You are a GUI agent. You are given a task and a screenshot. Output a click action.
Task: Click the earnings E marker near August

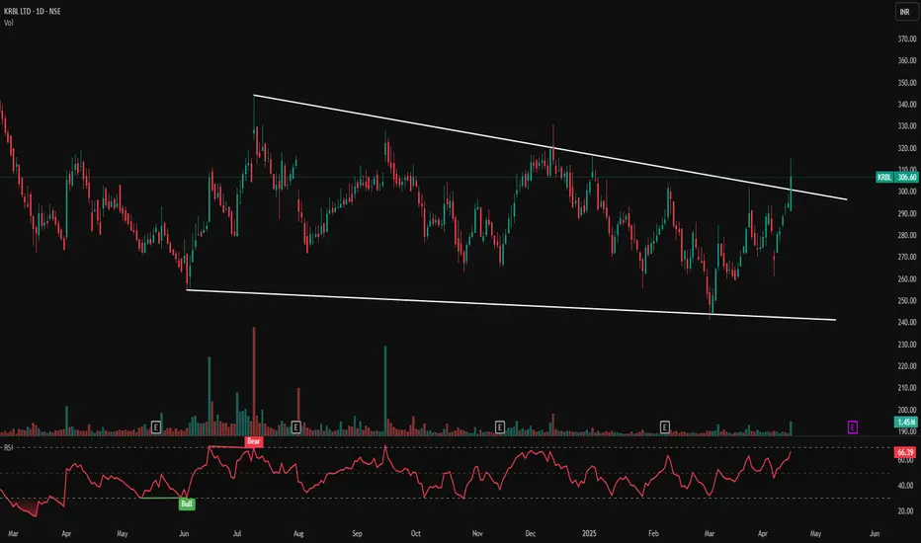pyautogui.click(x=296, y=427)
